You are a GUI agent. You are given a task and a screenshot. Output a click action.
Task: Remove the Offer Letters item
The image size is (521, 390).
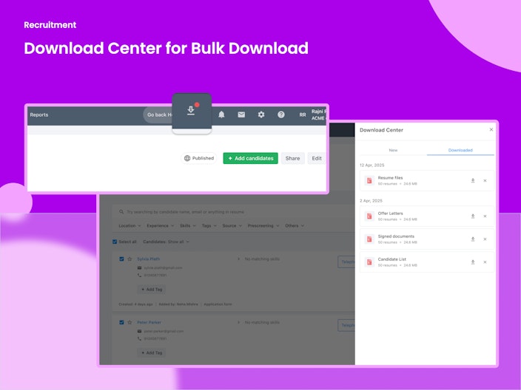coord(485,216)
